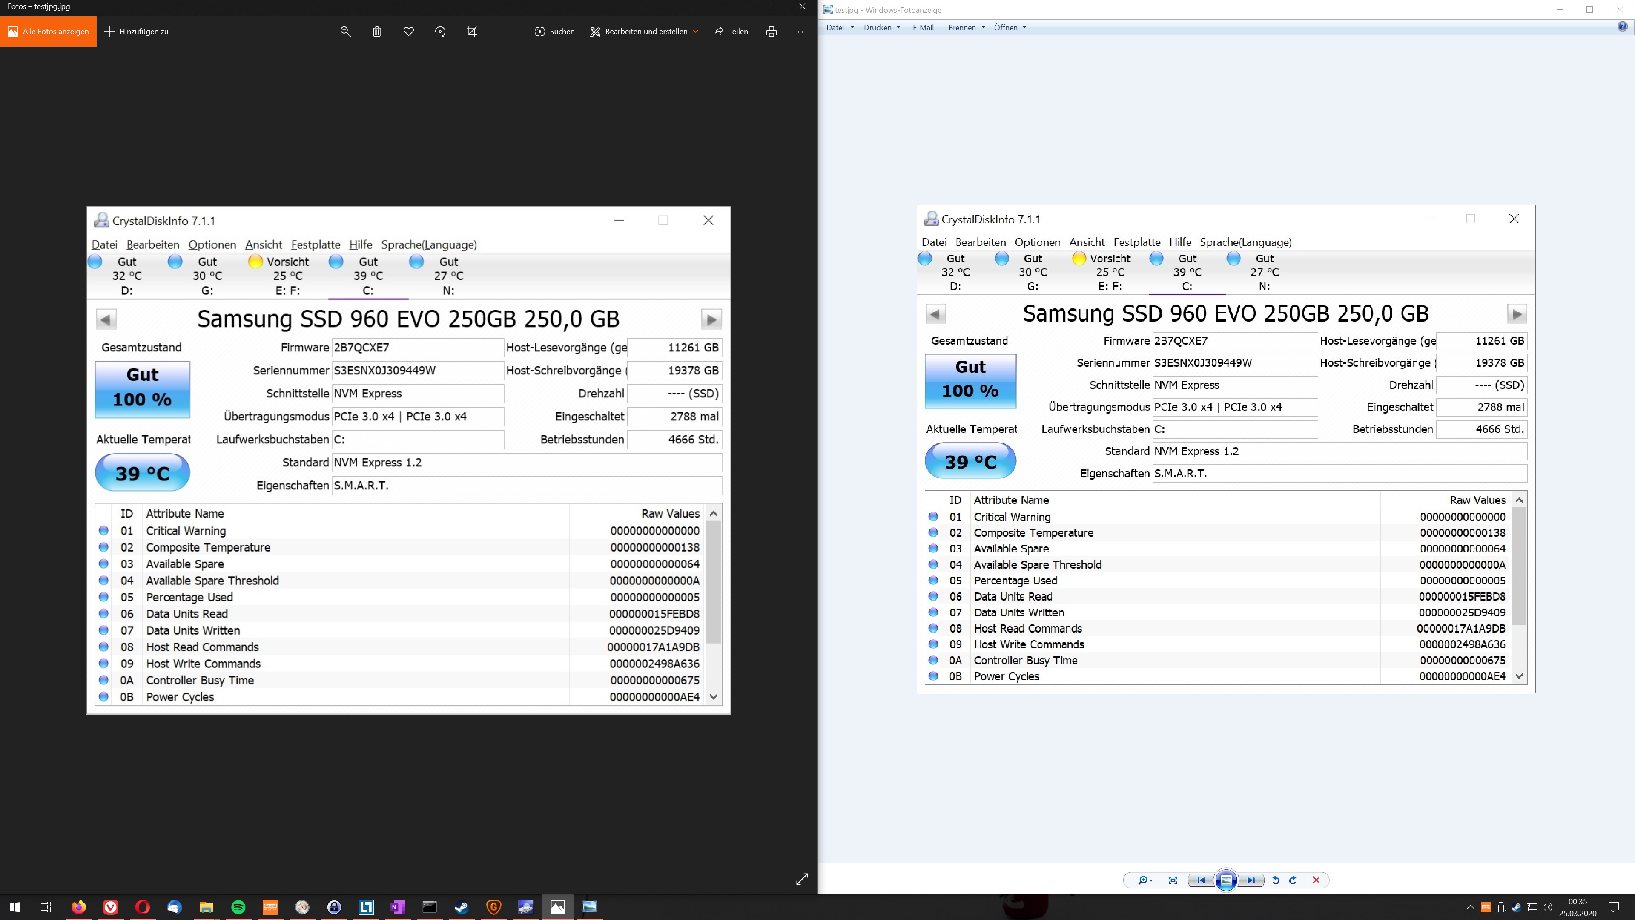Open the three-dots more options menu
1635x920 pixels.
802,31
